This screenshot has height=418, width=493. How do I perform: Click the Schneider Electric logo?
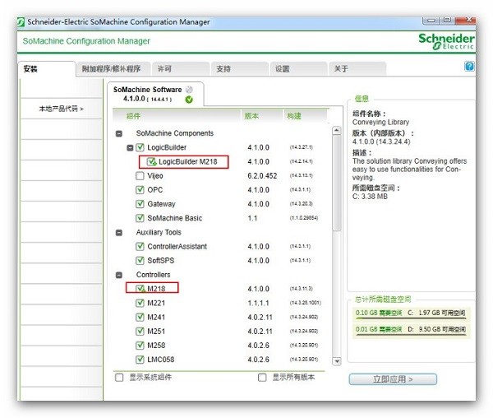pyautogui.click(x=446, y=41)
